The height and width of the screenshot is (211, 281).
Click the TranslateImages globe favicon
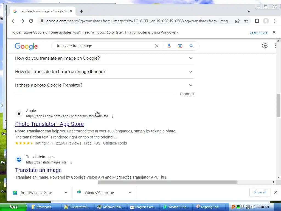[19, 160]
